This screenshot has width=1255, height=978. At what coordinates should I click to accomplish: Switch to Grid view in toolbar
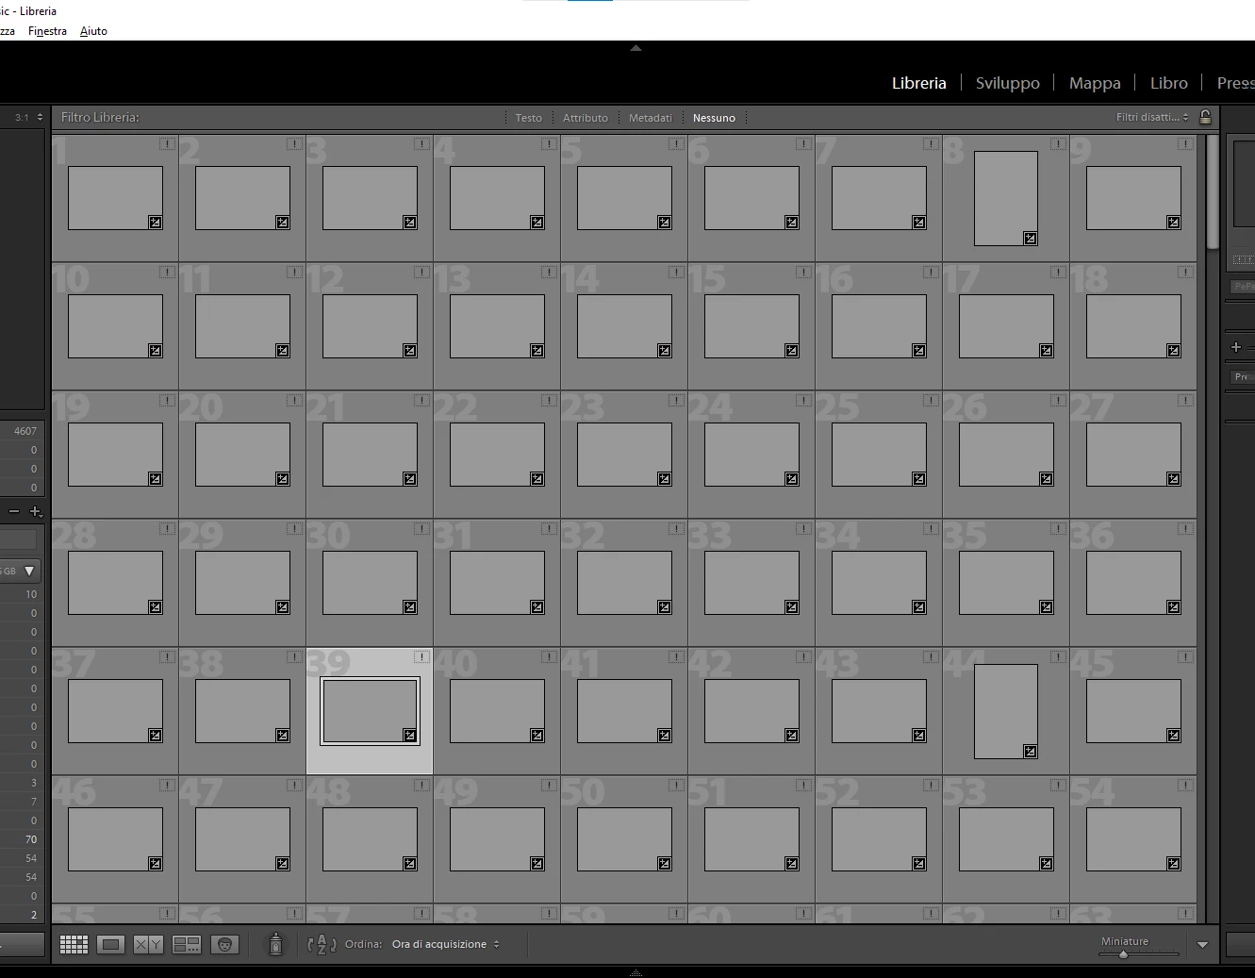pos(74,944)
